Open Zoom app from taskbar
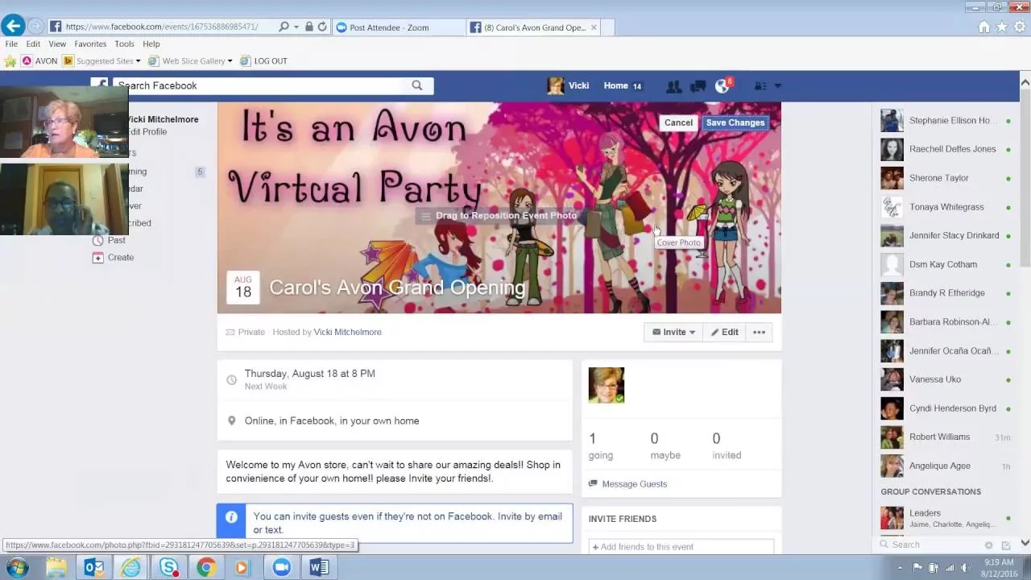 (x=281, y=567)
